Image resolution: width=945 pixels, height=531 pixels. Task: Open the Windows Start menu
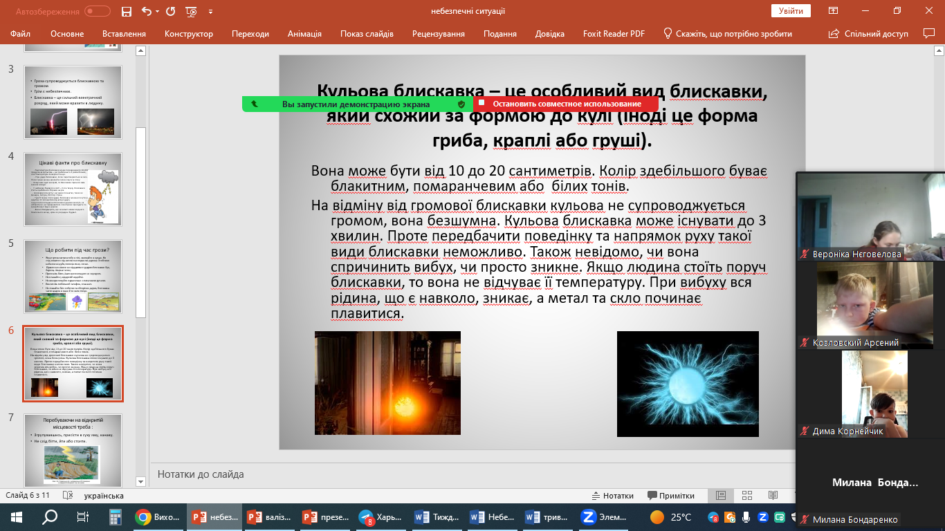point(17,516)
